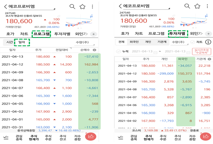
Task: Open 주식주문 in right bottom bar
Action: (163, 138)
